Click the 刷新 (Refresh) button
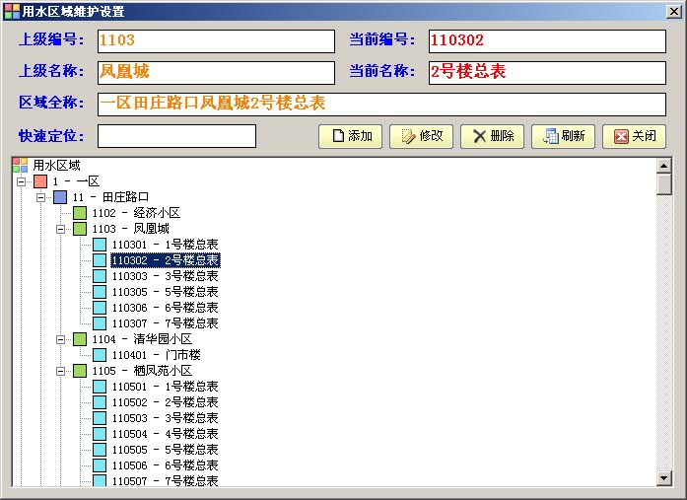The image size is (687, 500). pyautogui.click(x=563, y=136)
